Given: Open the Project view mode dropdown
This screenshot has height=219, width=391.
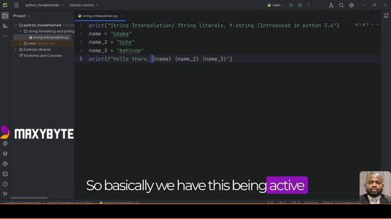Looking at the screenshot, I should pyautogui.click(x=21, y=16).
